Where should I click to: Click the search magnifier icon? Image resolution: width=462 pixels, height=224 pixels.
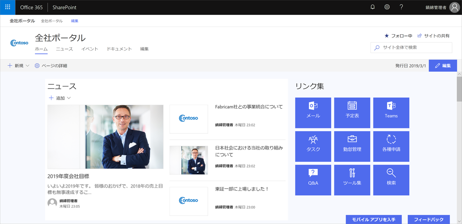[x=377, y=47]
